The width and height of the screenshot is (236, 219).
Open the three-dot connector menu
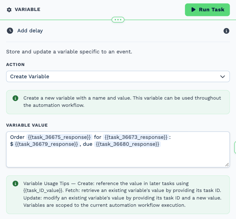click(x=118, y=20)
